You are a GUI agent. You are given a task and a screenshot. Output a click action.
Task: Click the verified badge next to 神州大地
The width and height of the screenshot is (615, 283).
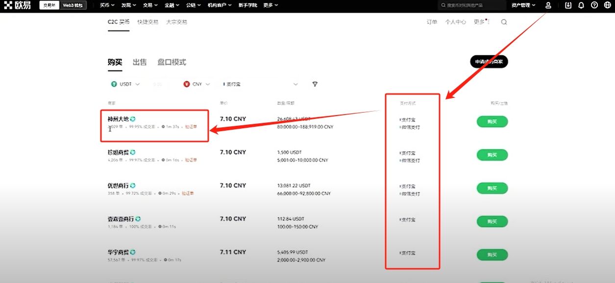click(133, 118)
